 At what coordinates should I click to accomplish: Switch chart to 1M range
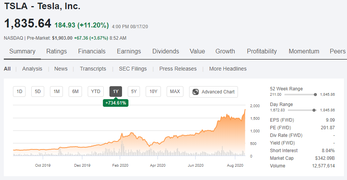point(56,92)
